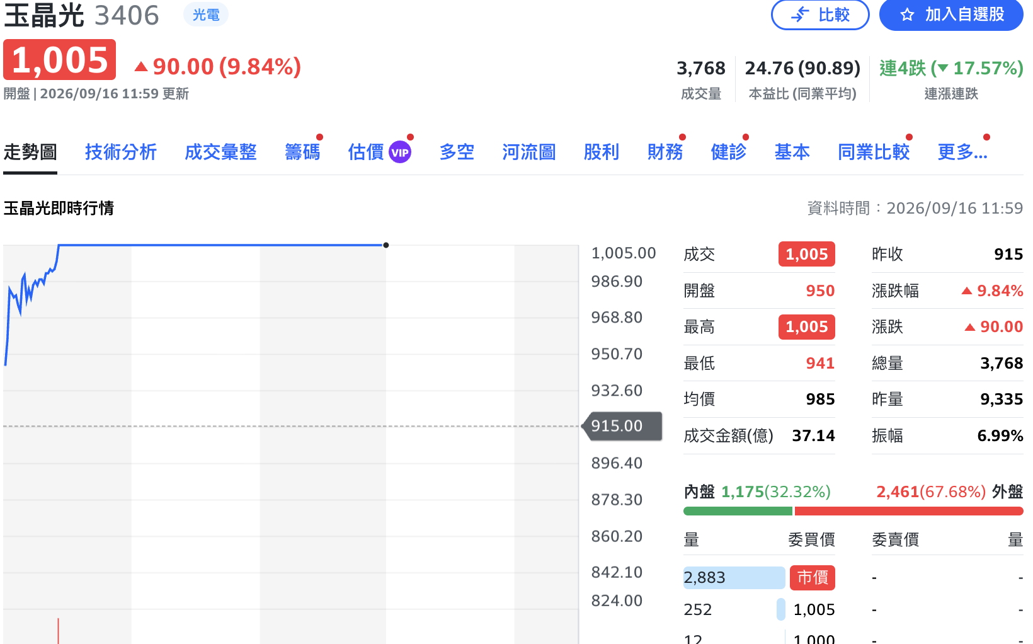Click the 振幅 6.99% value
This screenshot has height=644, width=1033.
point(1000,435)
